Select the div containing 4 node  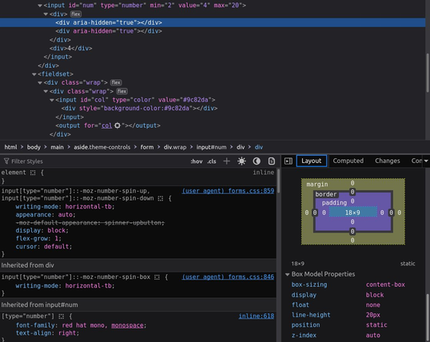point(71,48)
